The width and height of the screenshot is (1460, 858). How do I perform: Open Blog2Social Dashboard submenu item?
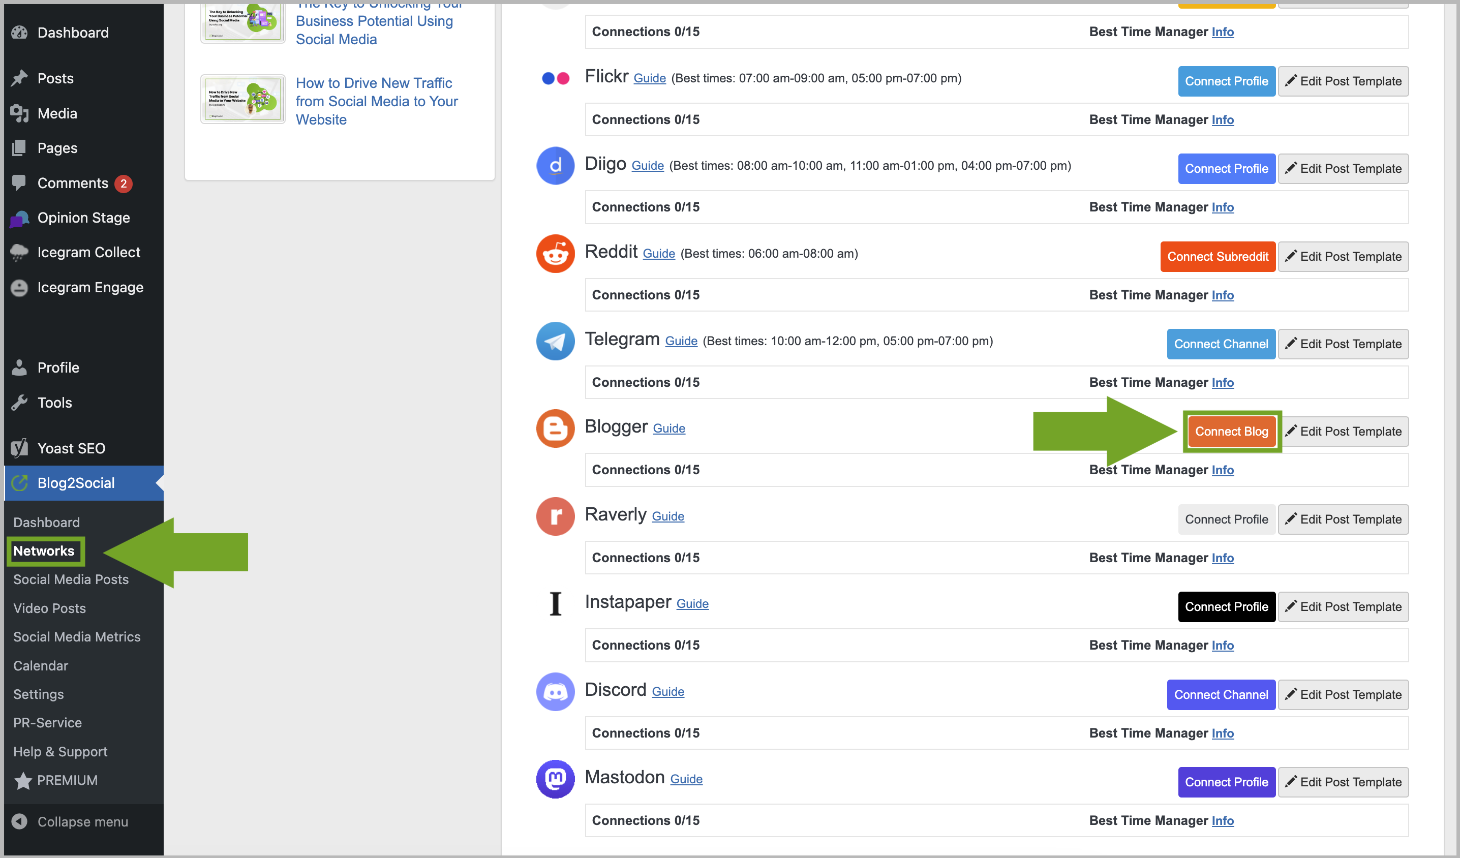pos(46,523)
